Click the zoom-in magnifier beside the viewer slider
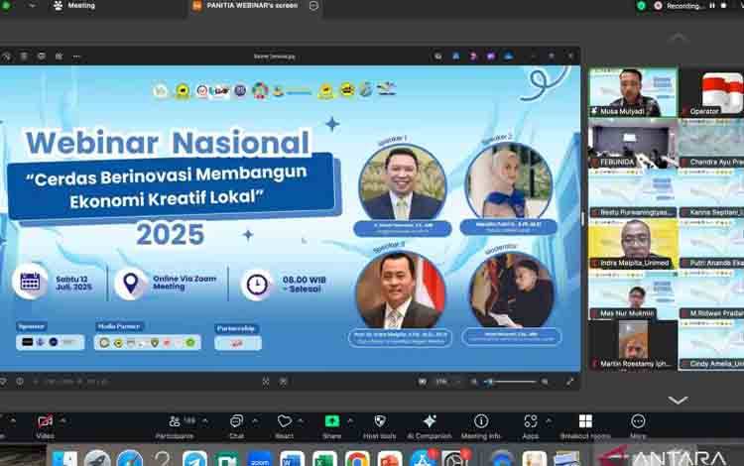 click(546, 382)
